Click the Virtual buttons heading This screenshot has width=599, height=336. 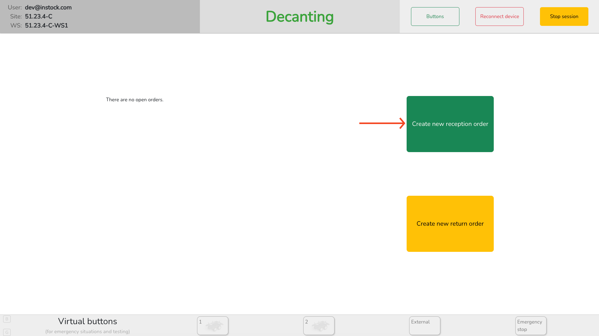point(87,321)
